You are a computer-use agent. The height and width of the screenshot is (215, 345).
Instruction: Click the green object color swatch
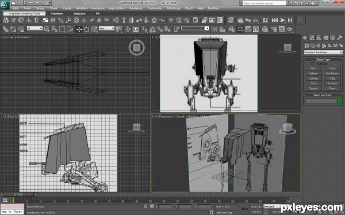point(339,101)
